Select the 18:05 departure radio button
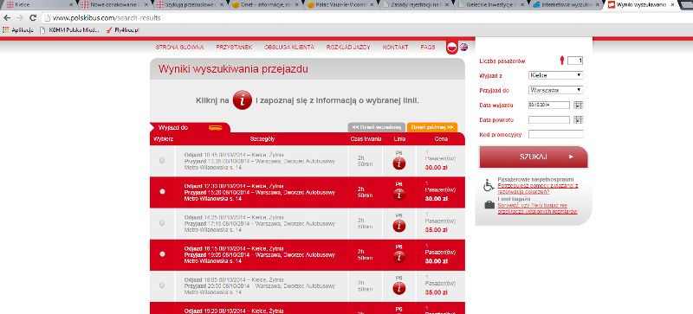 162,285
